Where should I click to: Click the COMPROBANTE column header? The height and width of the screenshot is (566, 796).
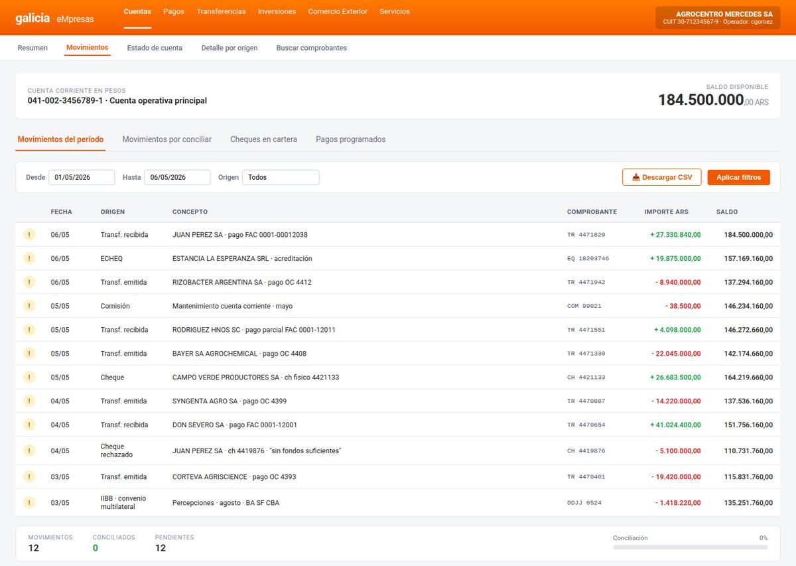click(x=592, y=212)
